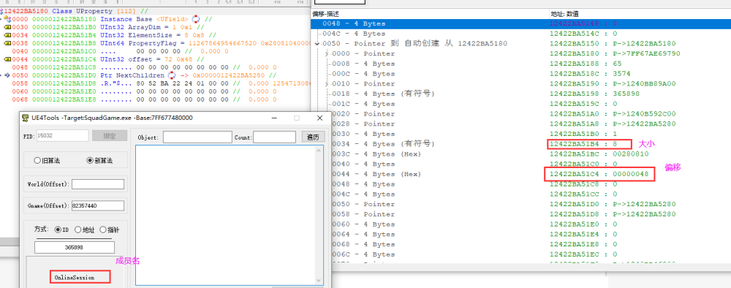Image resolution: width=731 pixels, height=288 pixels.
Task: Click the yellow tag icon on ArrayDim row
Action: tap(7, 27)
